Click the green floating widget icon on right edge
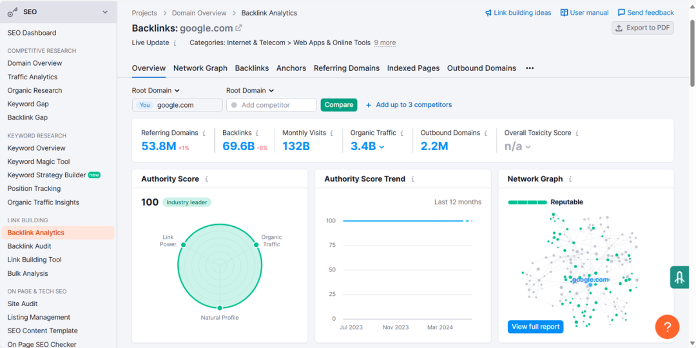Viewport: 696px width, 348px height. pos(679,277)
